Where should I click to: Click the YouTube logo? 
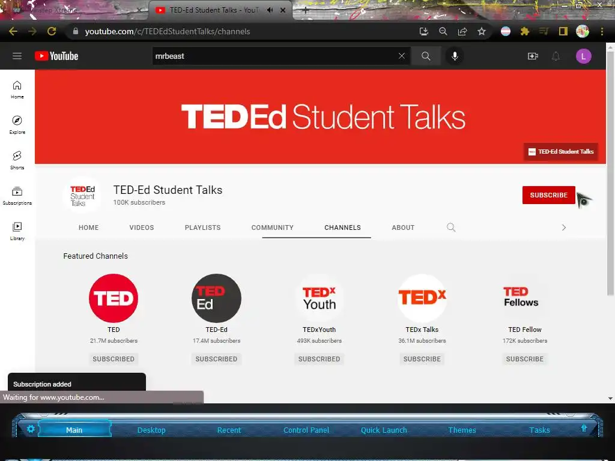56,56
